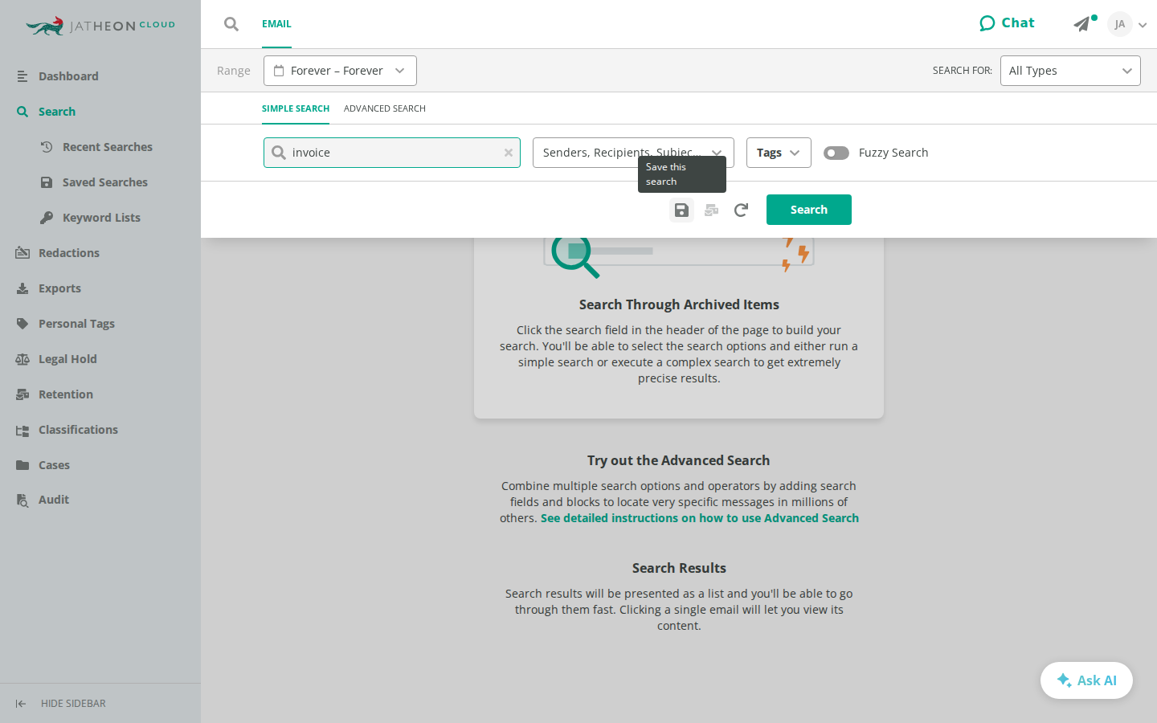1157x723 pixels.
Task: Click into the invoice search input field
Action: [392, 153]
